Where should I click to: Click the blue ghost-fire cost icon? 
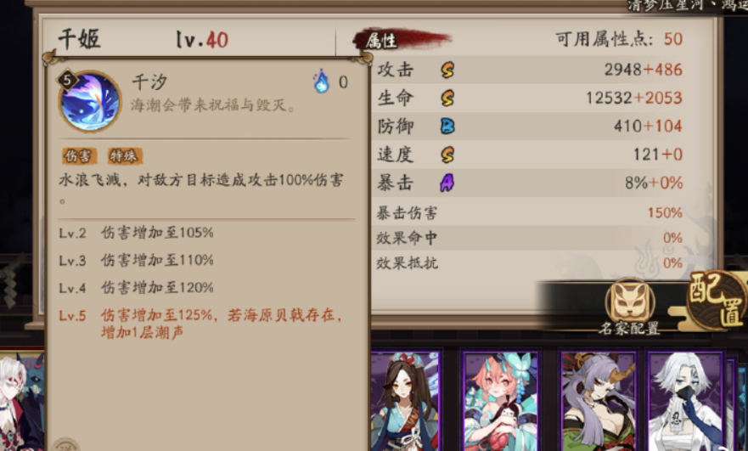pyautogui.click(x=322, y=82)
